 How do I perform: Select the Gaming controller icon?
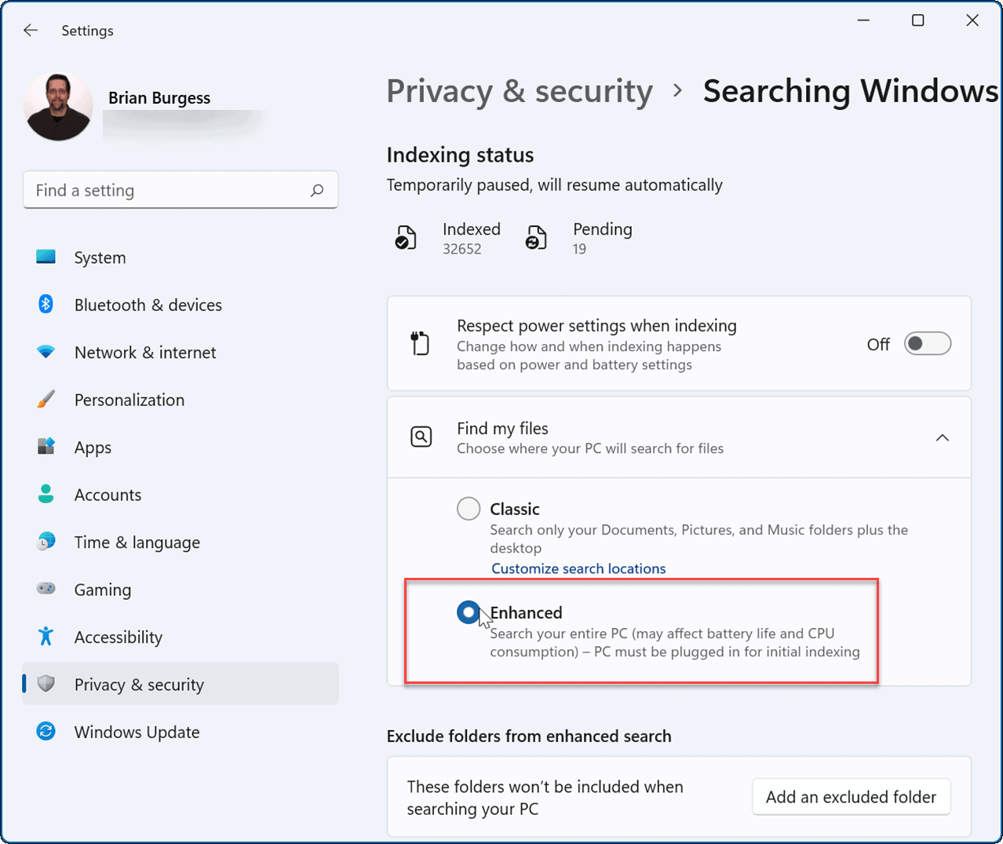(x=46, y=589)
